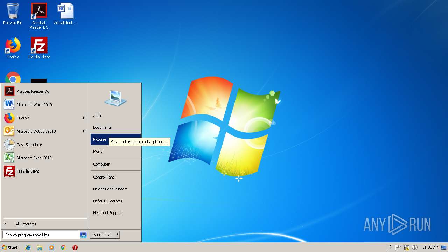Open Windows Explorer from taskbar
The image size is (448, 252).
click(40, 247)
